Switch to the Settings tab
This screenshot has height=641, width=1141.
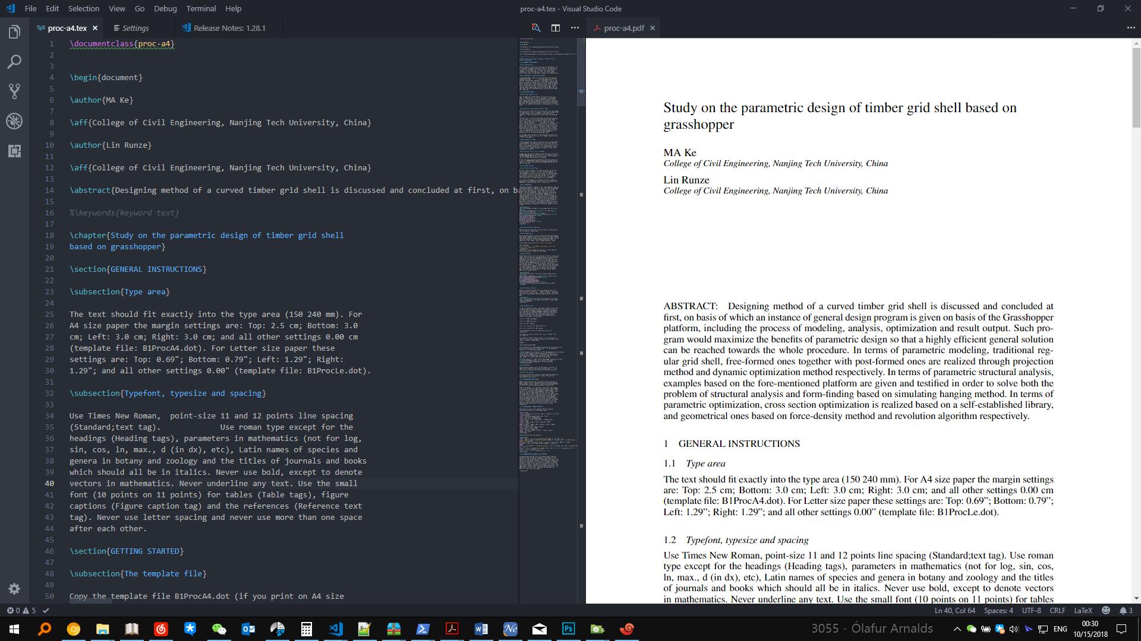pos(135,28)
